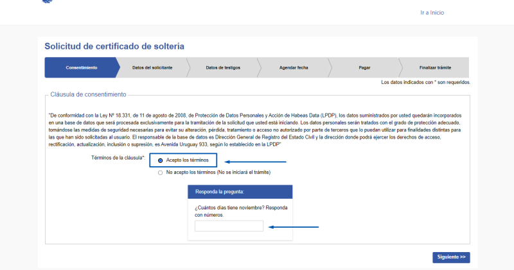
Task: Switch to the "Agendar fecha" step
Action: [x=294, y=67]
